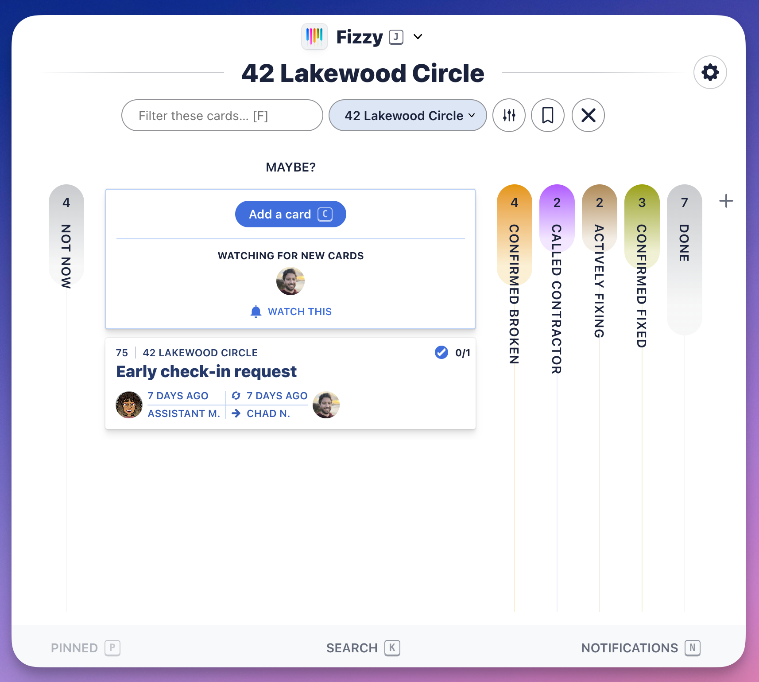Click Assistant M.'s avatar on the card
The width and height of the screenshot is (759, 682).
(x=129, y=405)
